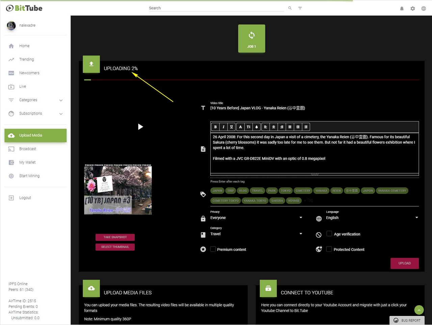Center-align the description text

[274, 127]
